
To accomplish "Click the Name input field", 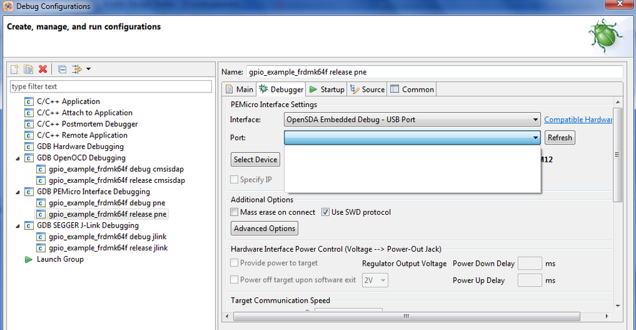I will 434,72.
